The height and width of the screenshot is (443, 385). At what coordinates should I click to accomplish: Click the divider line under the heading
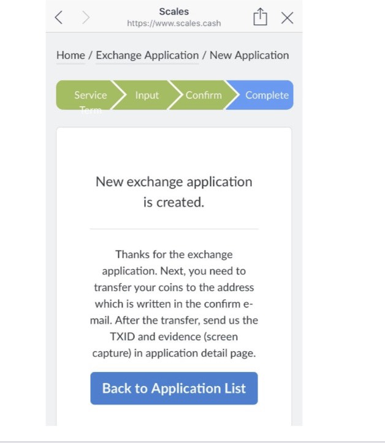tap(174, 229)
